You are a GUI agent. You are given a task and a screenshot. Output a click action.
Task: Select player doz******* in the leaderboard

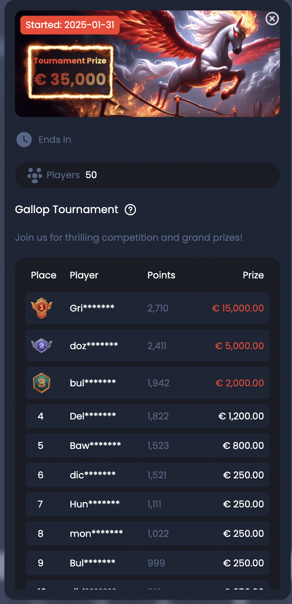click(x=94, y=346)
